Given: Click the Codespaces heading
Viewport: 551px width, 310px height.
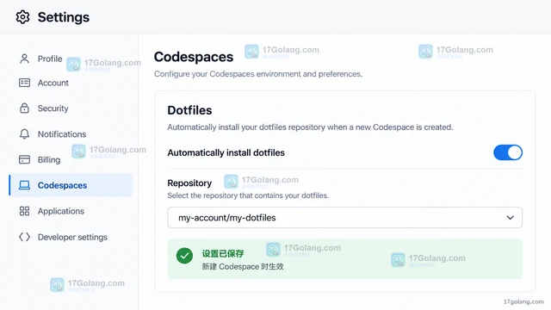Looking at the screenshot, I should 194,57.
